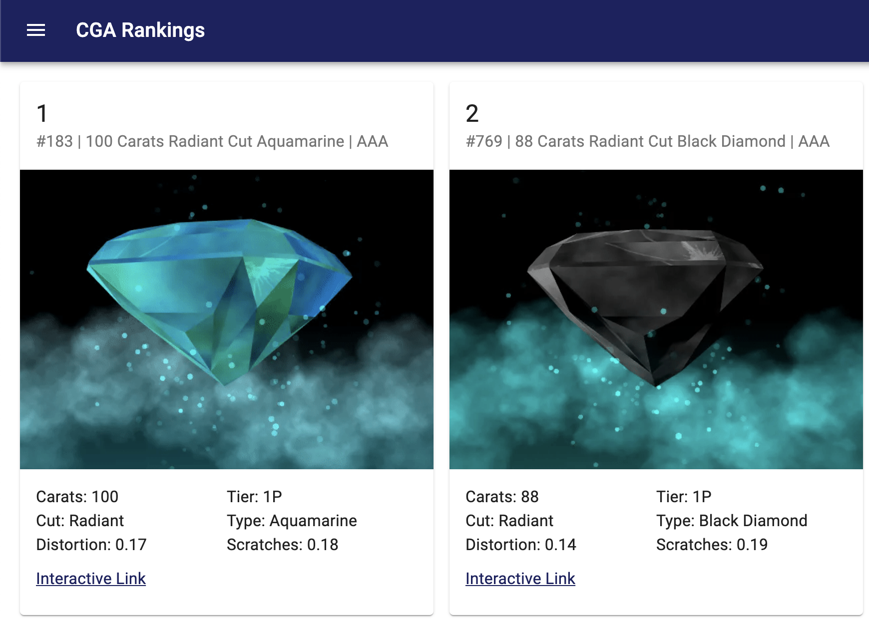Screen dimensions: 869x623
Task: Click Scratches: 0.18 value
Action: click(x=283, y=545)
